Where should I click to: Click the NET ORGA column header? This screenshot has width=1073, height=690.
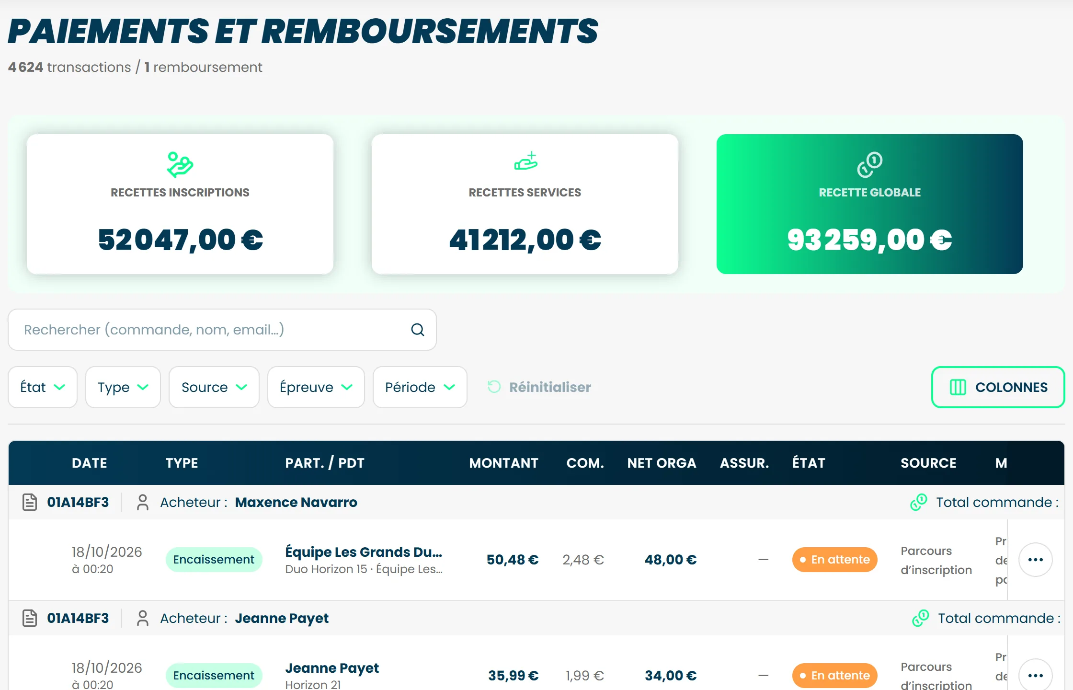[662, 463]
